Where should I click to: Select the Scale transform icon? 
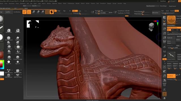tap(38, 12)
